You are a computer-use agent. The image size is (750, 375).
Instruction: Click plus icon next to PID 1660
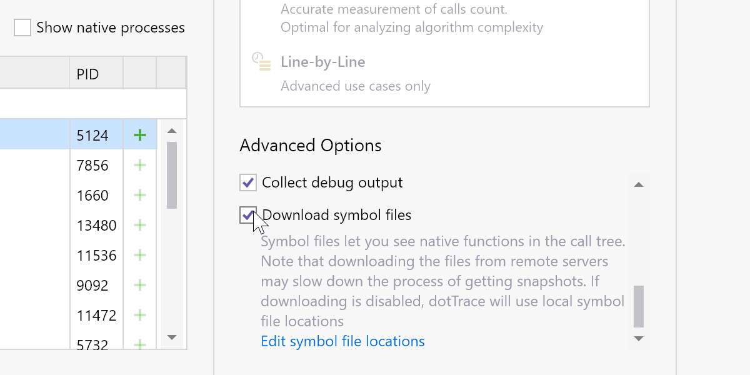point(140,195)
